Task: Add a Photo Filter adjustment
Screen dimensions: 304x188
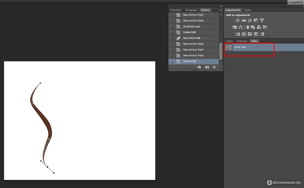Action: tap(253, 27)
